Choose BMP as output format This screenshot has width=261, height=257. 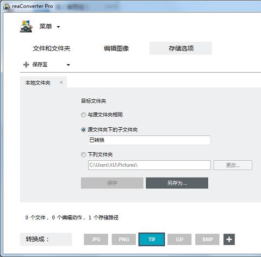(x=207, y=239)
